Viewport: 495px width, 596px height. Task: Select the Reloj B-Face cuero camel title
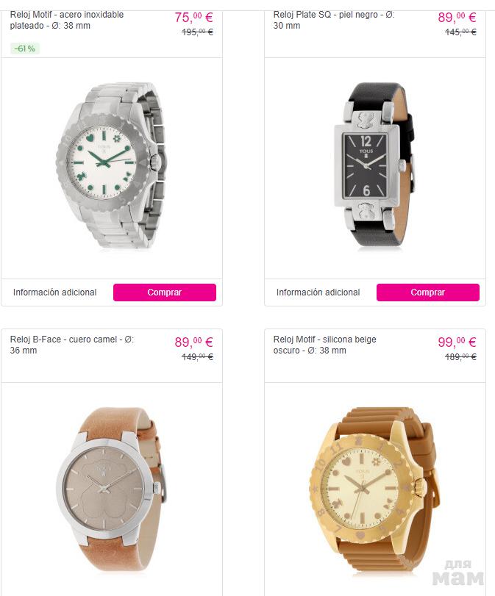[x=72, y=345]
